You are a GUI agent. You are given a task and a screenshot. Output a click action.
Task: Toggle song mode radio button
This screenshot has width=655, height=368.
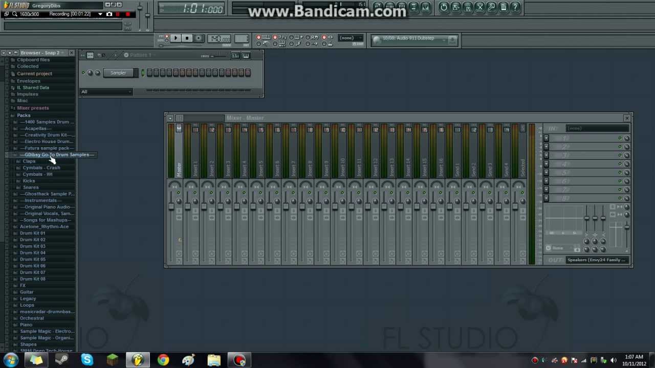[166, 40]
